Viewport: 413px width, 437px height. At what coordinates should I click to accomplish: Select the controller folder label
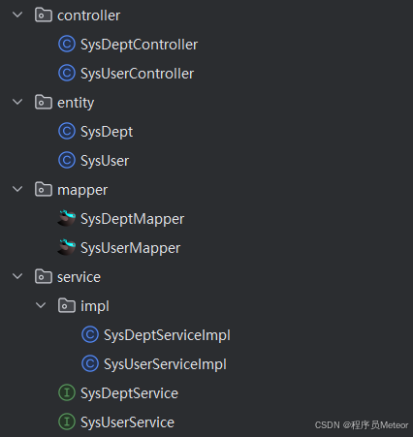(x=88, y=16)
